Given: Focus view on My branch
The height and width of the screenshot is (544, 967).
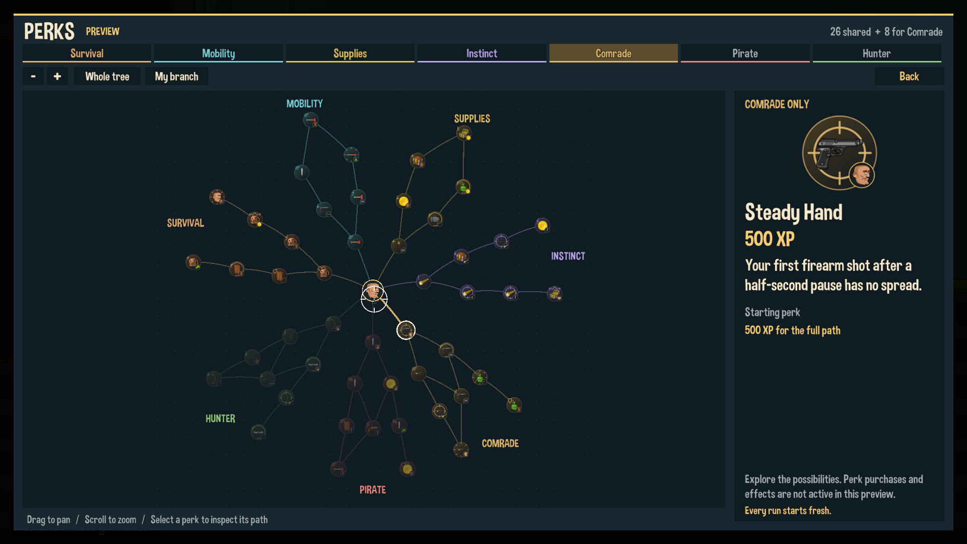Looking at the screenshot, I should 177,77.
